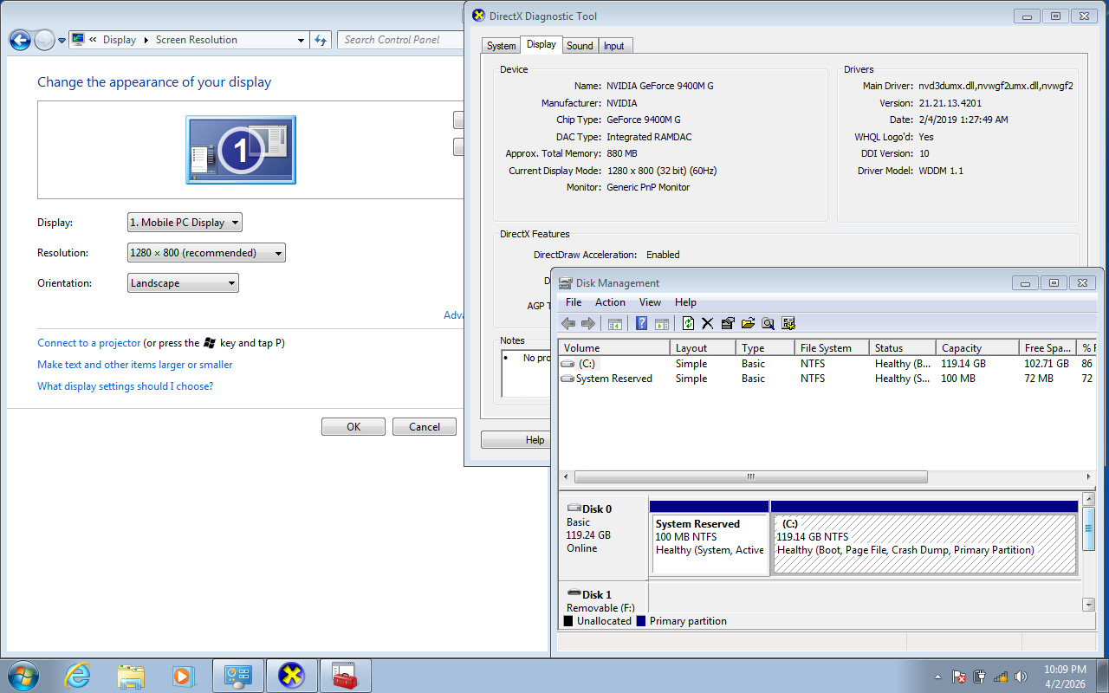
Task: Click OK in Screen Resolution window
Action: pyautogui.click(x=353, y=427)
